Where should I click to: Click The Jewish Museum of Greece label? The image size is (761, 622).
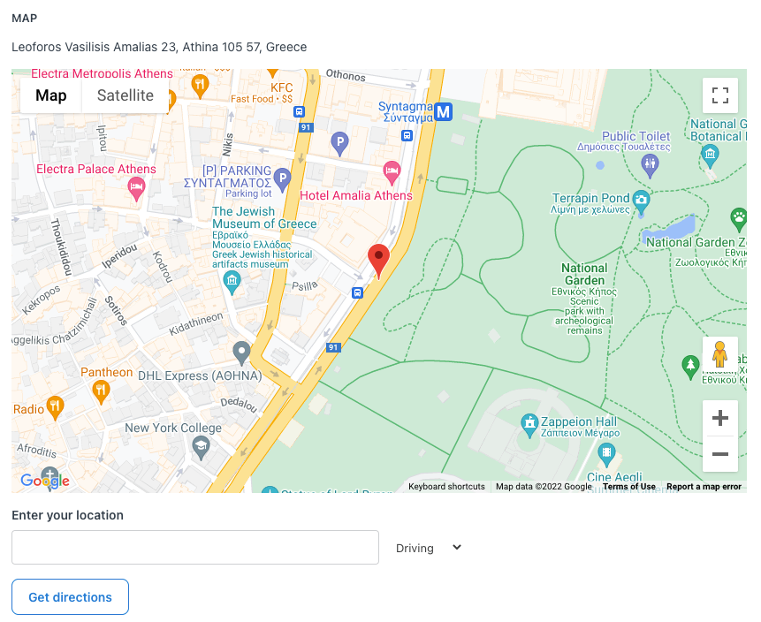[264, 217]
